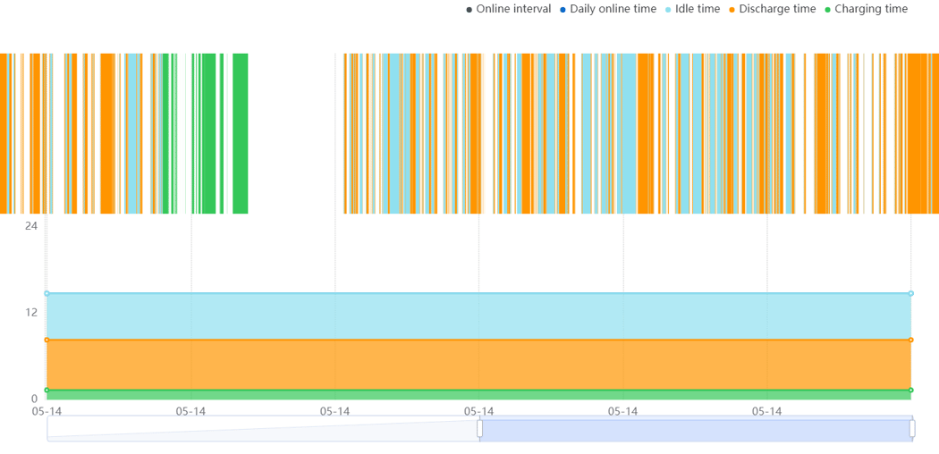Click the green Charging time legend dot

point(827,10)
